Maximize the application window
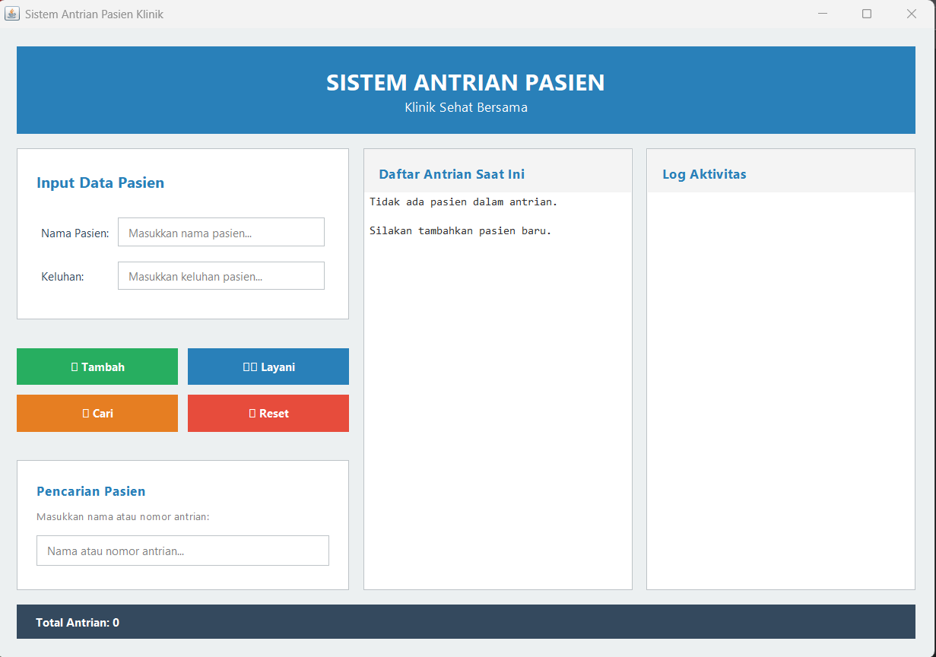The image size is (936, 657). (867, 14)
